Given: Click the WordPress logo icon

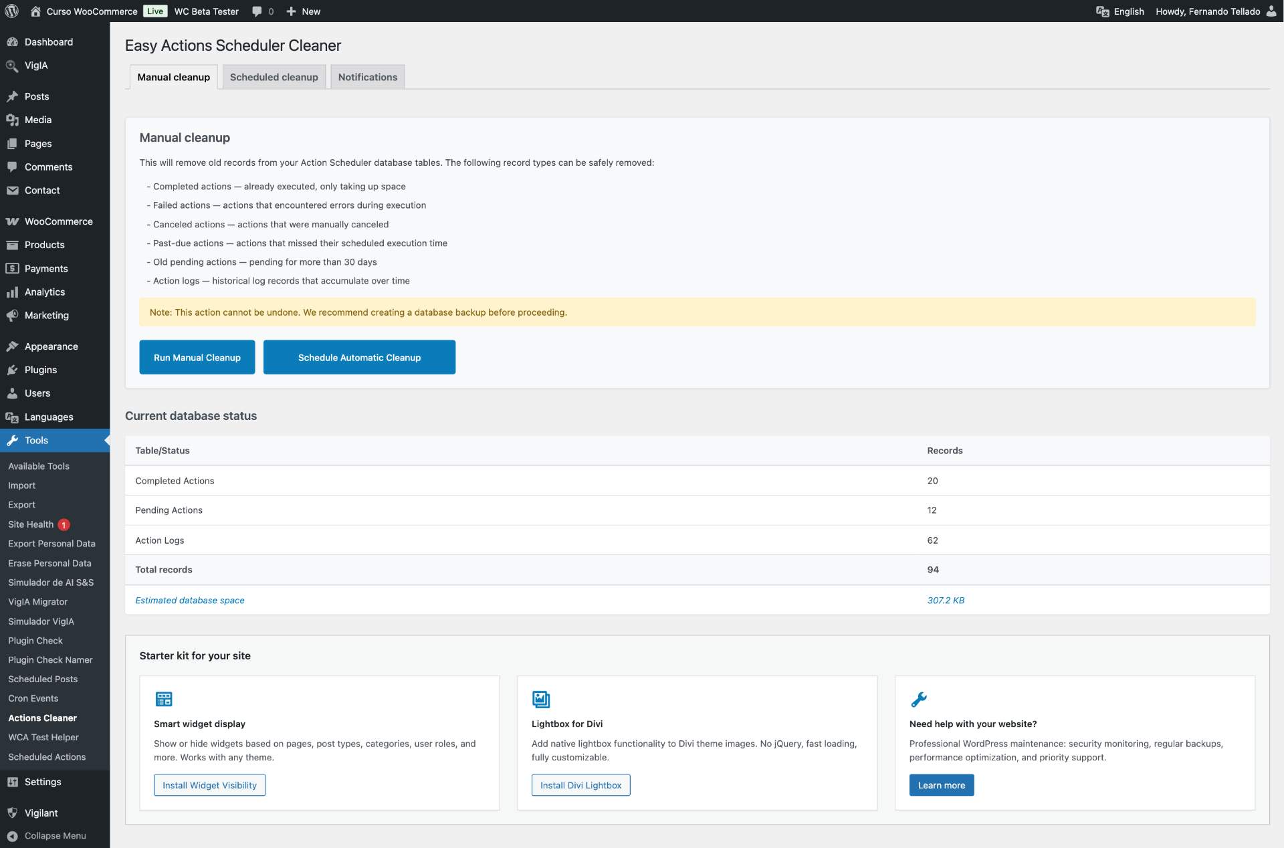Looking at the screenshot, I should tap(11, 11).
